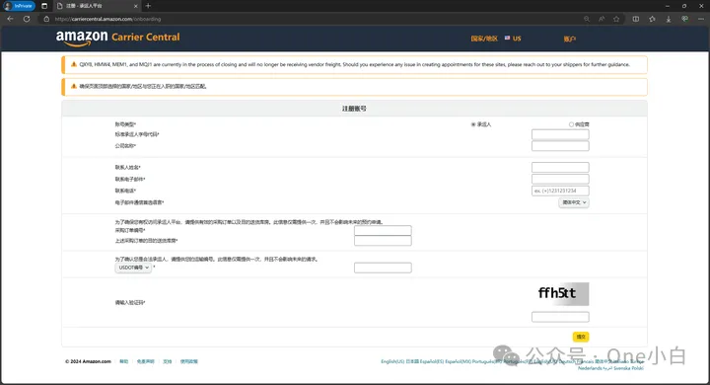
Task: Reload the page with the refresh icon
Action: [x=27, y=19]
